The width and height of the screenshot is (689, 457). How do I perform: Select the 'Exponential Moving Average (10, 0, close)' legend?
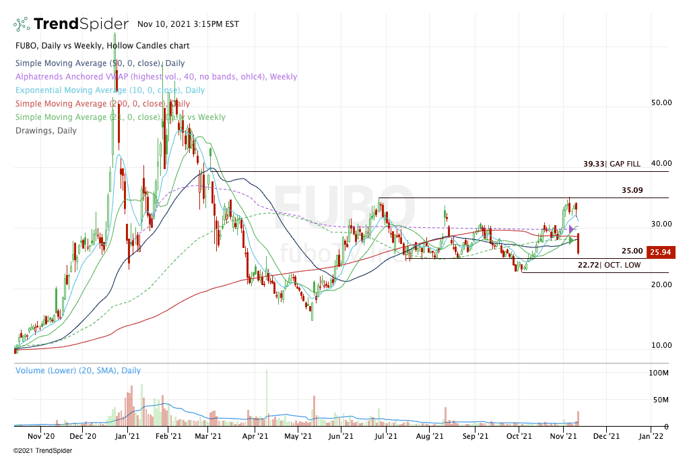point(110,90)
